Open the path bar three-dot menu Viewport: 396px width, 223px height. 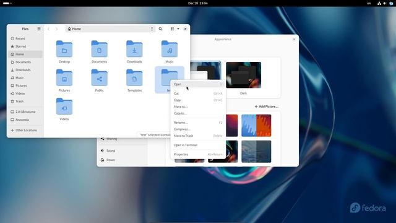pyautogui.click(x=152, y=29)
